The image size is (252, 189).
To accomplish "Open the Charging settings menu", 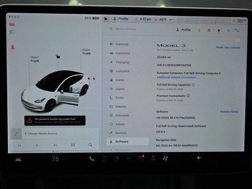I will (x=119, y=62).
